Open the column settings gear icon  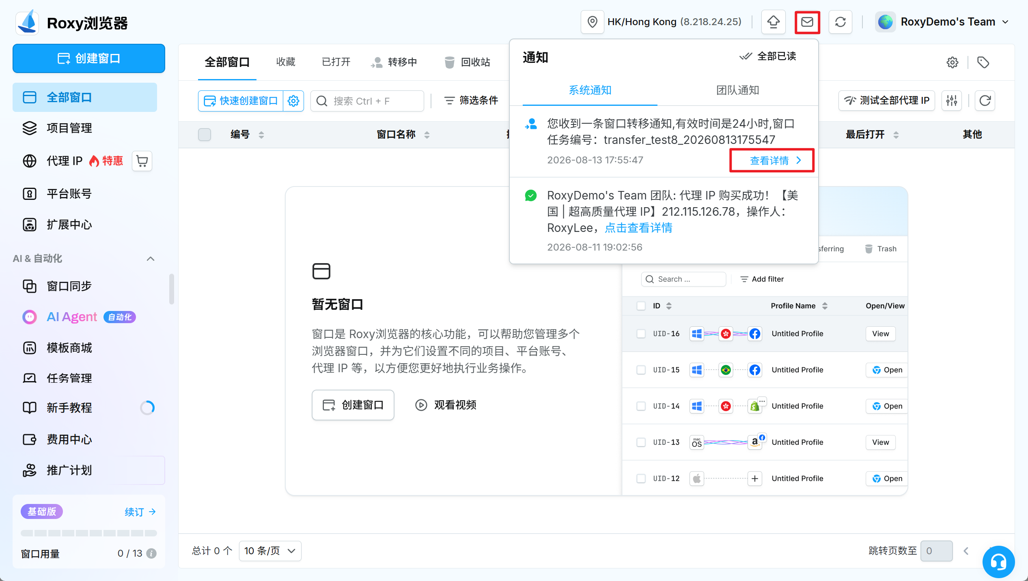pyautogui.click(x=952, y=62)
